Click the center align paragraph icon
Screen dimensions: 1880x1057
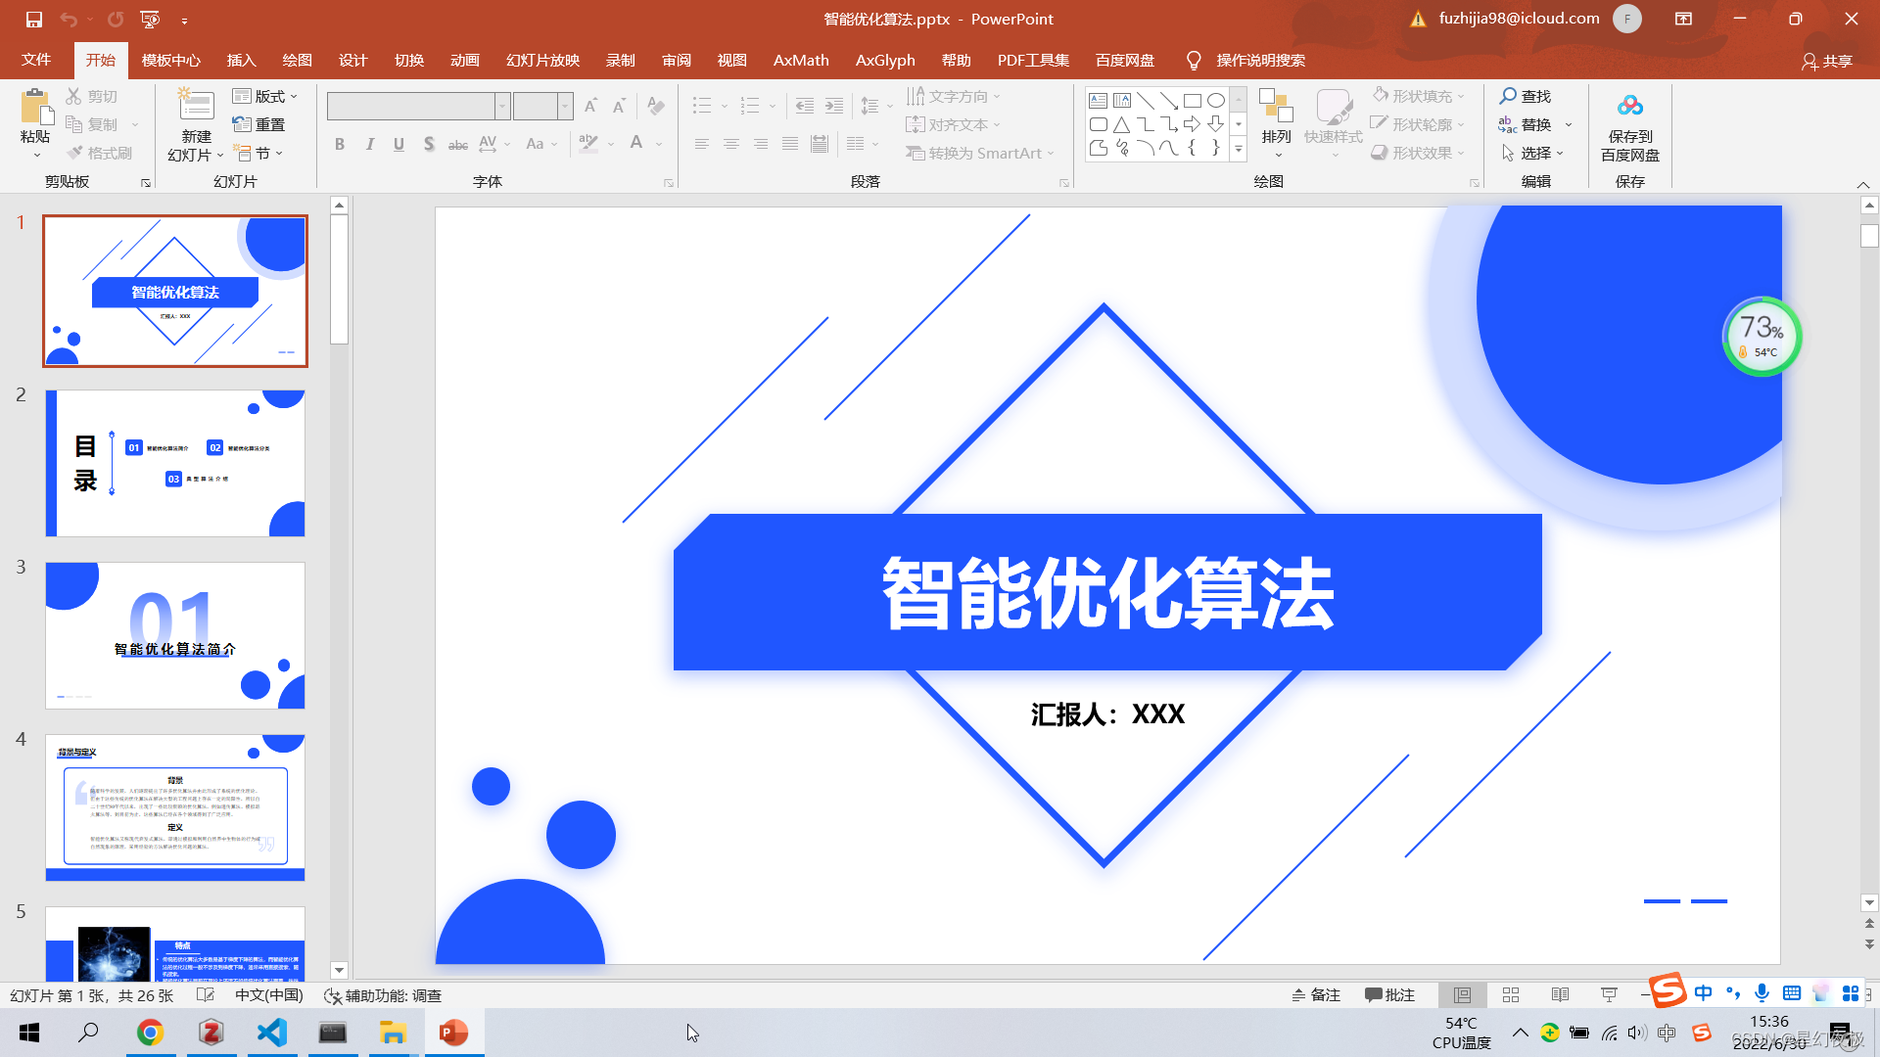pos(731,144)
